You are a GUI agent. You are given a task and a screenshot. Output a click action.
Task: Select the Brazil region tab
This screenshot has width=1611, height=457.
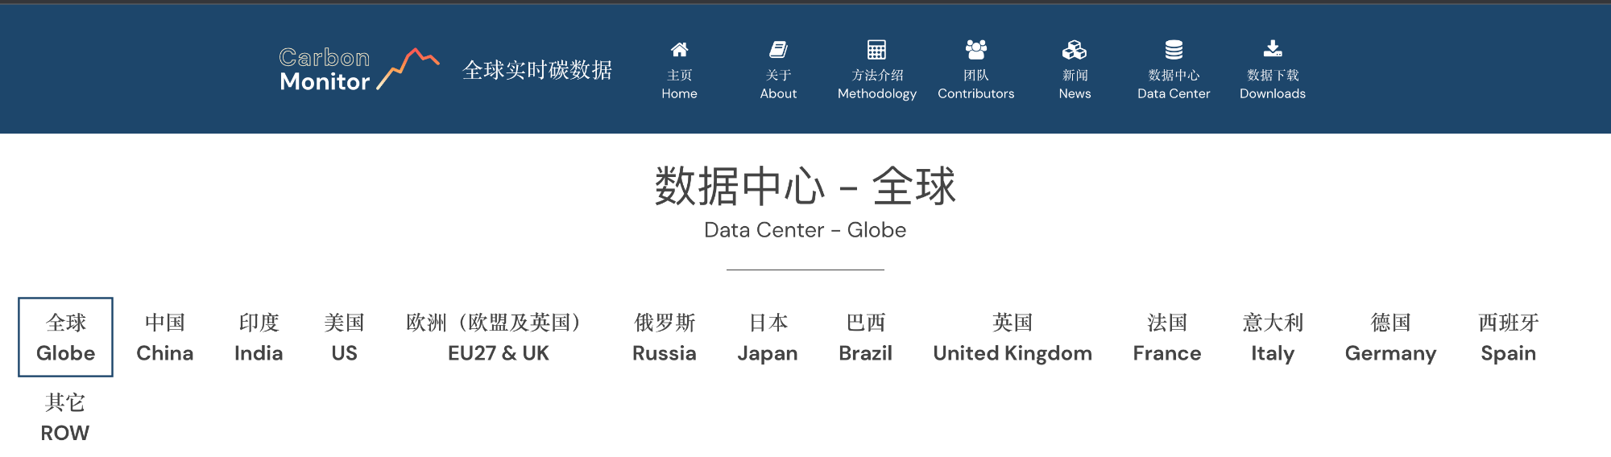pyautogui.click(x=866, y=337)
